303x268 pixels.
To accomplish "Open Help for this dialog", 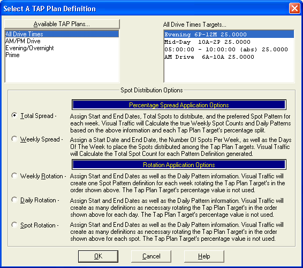I will (x=204, y=256).
